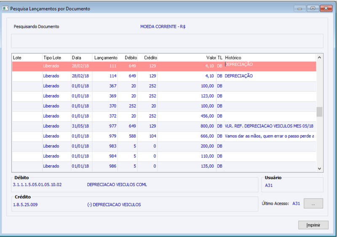Viewport: 337px width, 237px height.
Task: Select the row with Lançamento 979
Action: point(164,136)
